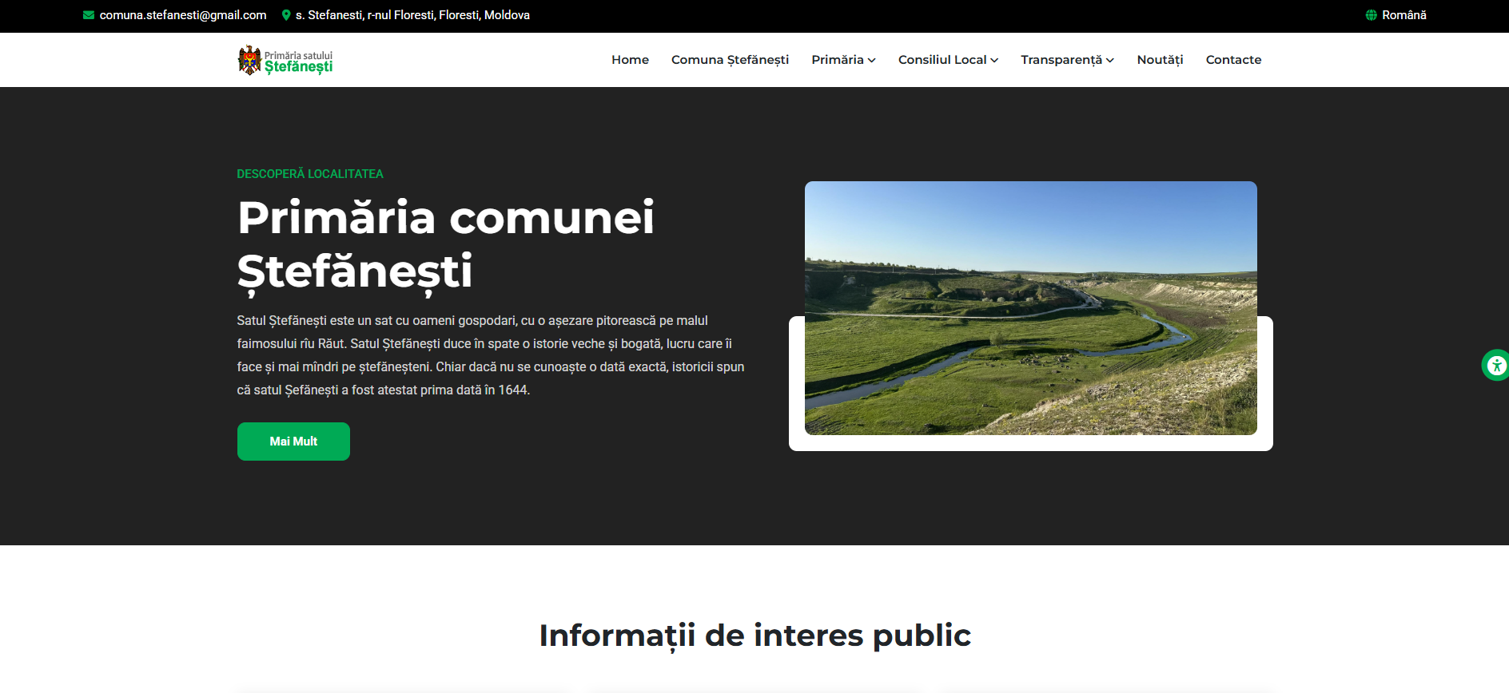Expand the Transparență dropdown chevron
Screen dimensions: 1509x693
1110,61
